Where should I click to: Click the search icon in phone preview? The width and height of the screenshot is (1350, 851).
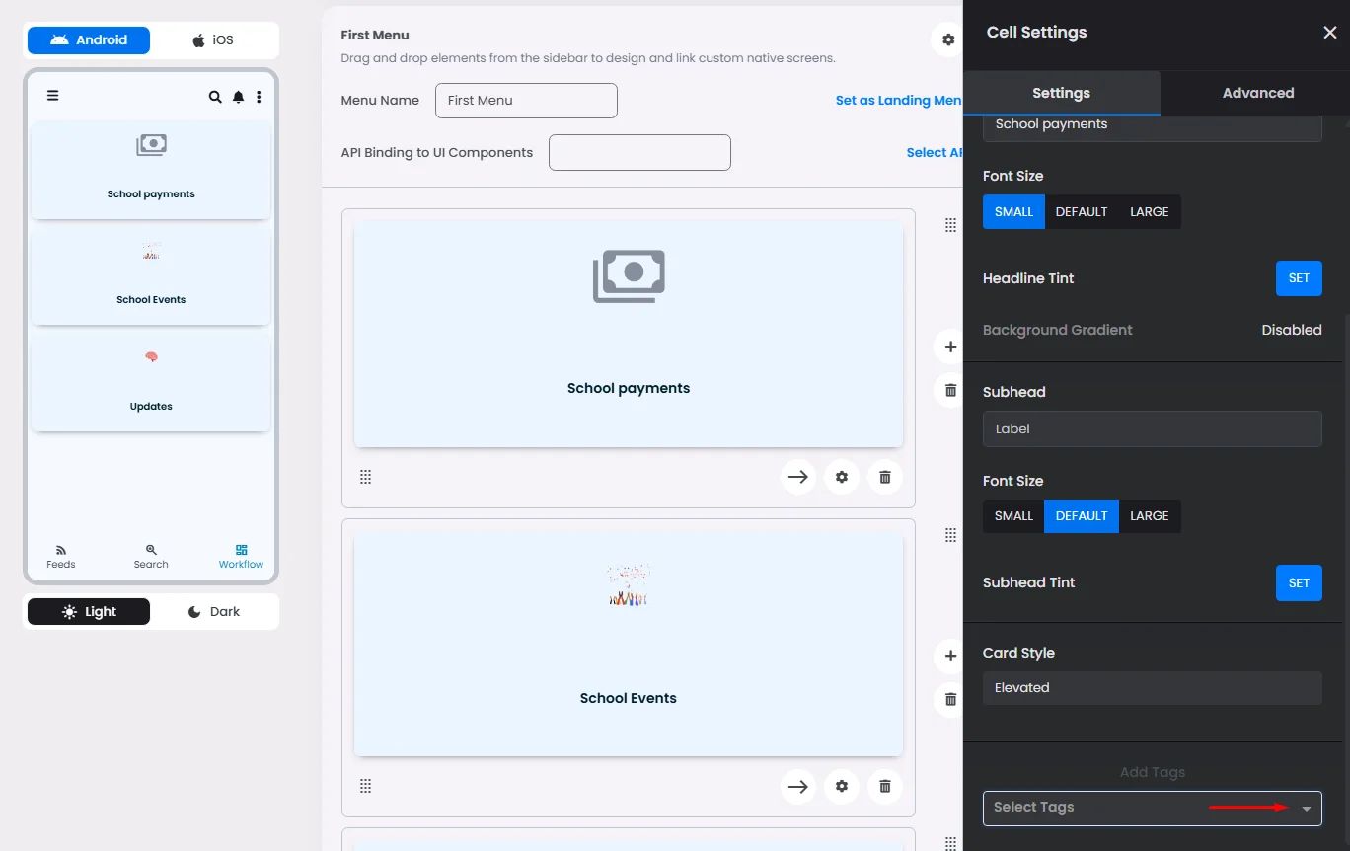[215, 97]
